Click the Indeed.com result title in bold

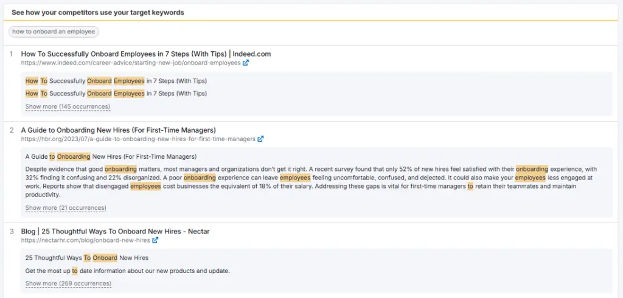(145, 54)
